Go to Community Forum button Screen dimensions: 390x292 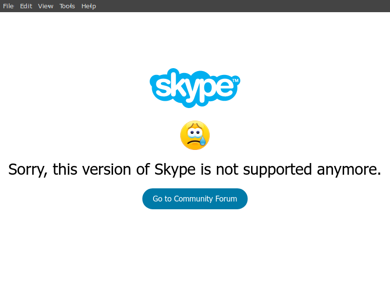point(195,199)
